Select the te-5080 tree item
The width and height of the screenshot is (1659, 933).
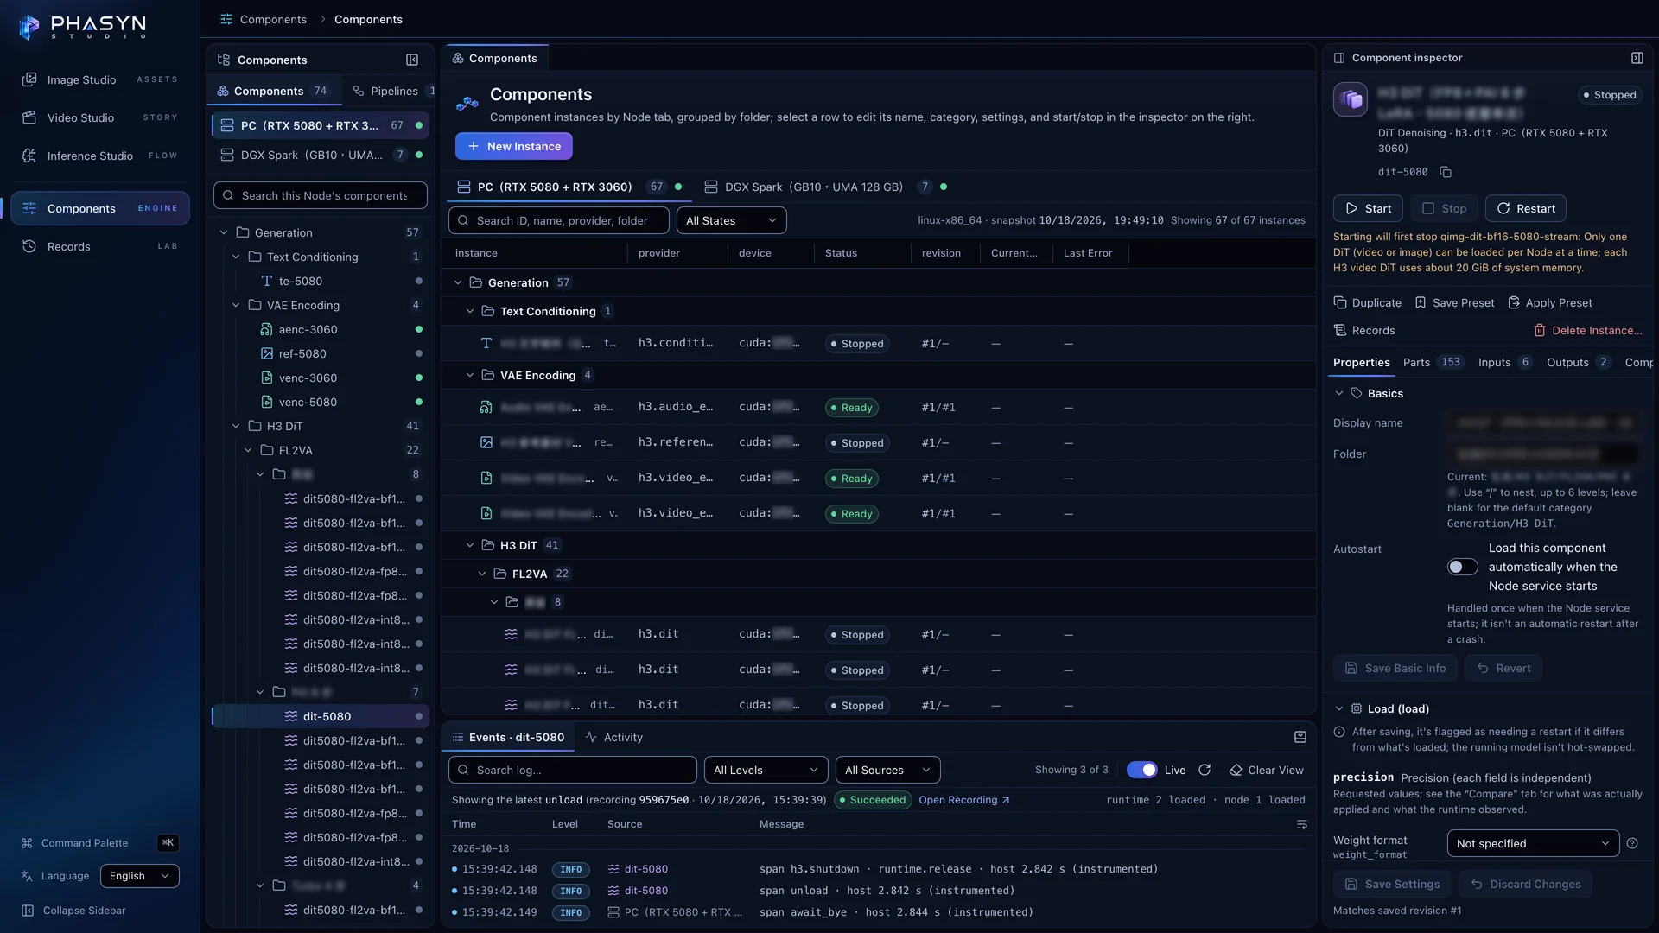click(321, 281)
